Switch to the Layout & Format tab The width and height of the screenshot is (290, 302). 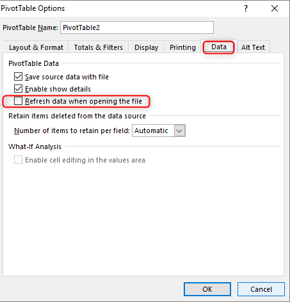pos(36,47)
